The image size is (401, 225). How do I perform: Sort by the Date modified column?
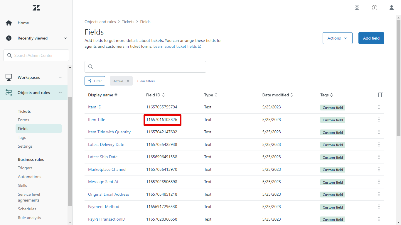[x=278, y=95]
